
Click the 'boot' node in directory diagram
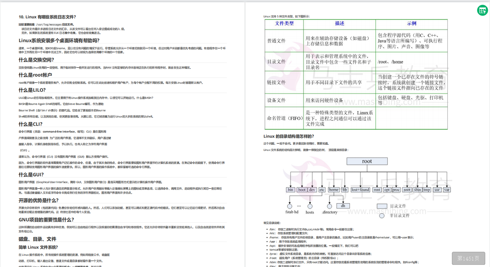click(x=302, y=190)
